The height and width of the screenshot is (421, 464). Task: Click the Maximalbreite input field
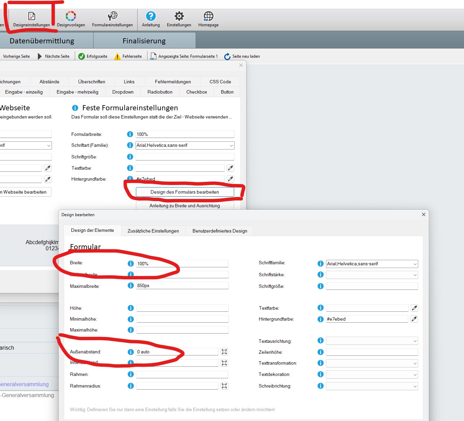tap(182, 285)
